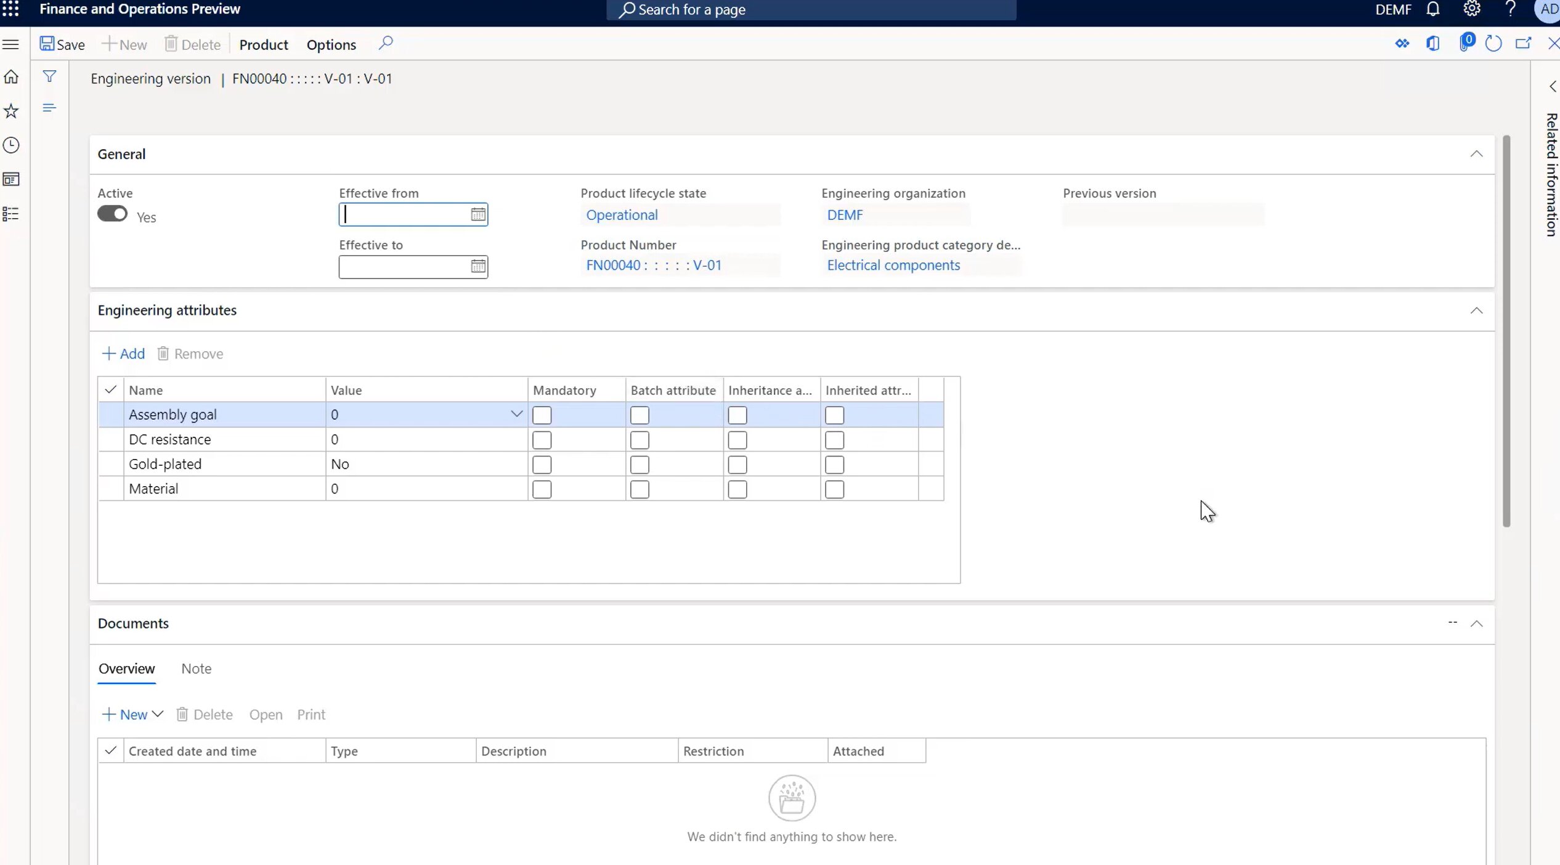Viewport: 1560px width, 865px height.
Task: Open Effective from calendar picker
Action: [x=478, y=214]
